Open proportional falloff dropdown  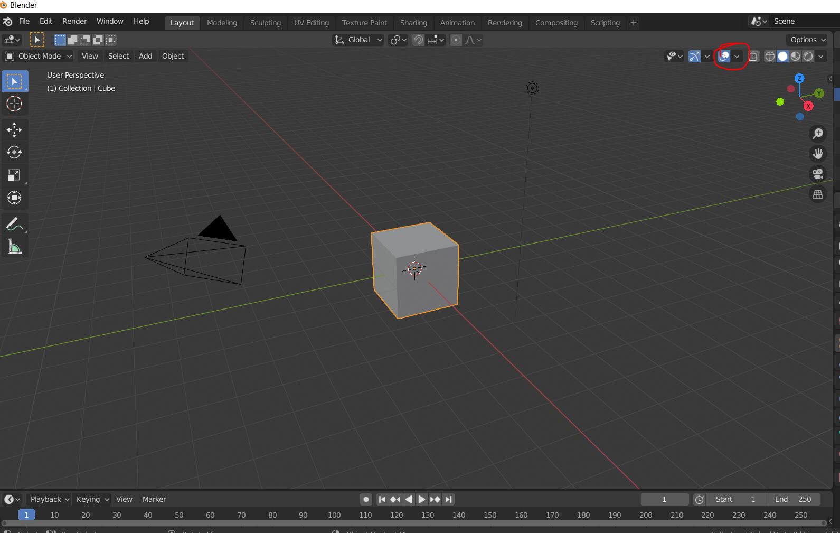click(x=474, y=40)
